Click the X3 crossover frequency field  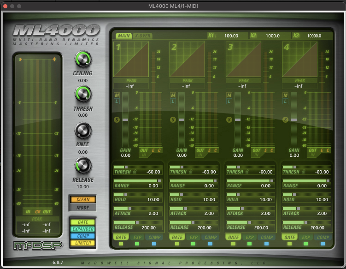tap(312, 36)
